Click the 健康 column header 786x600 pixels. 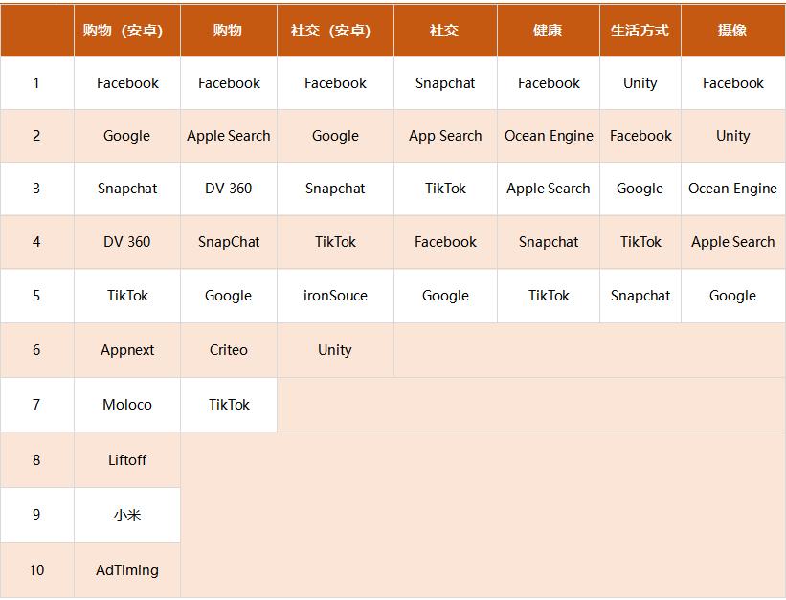(548, 31)
